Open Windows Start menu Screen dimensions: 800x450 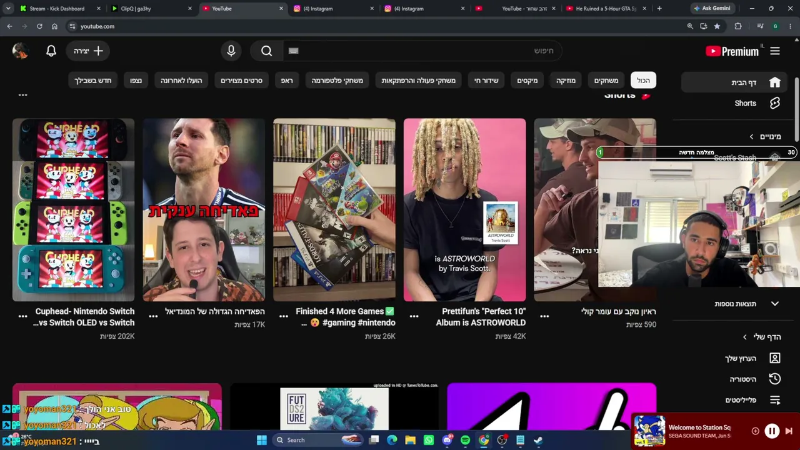click(262, 440)
